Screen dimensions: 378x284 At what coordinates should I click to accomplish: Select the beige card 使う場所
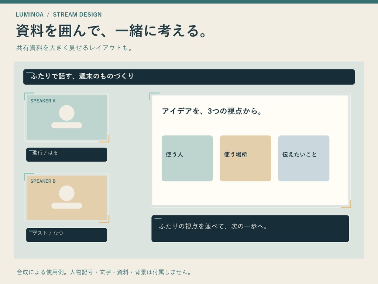pos(245,158)
